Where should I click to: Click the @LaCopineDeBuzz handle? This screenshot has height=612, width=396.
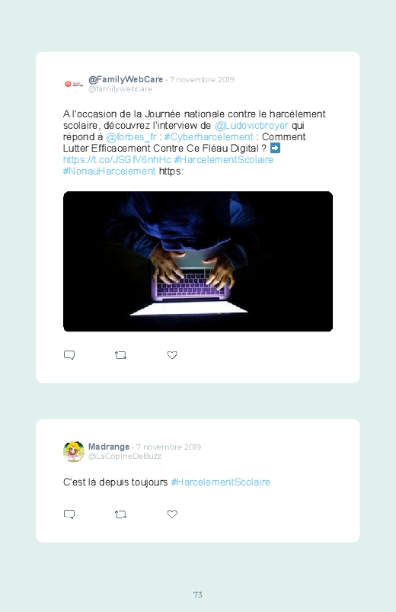click(x=125, y=457)
